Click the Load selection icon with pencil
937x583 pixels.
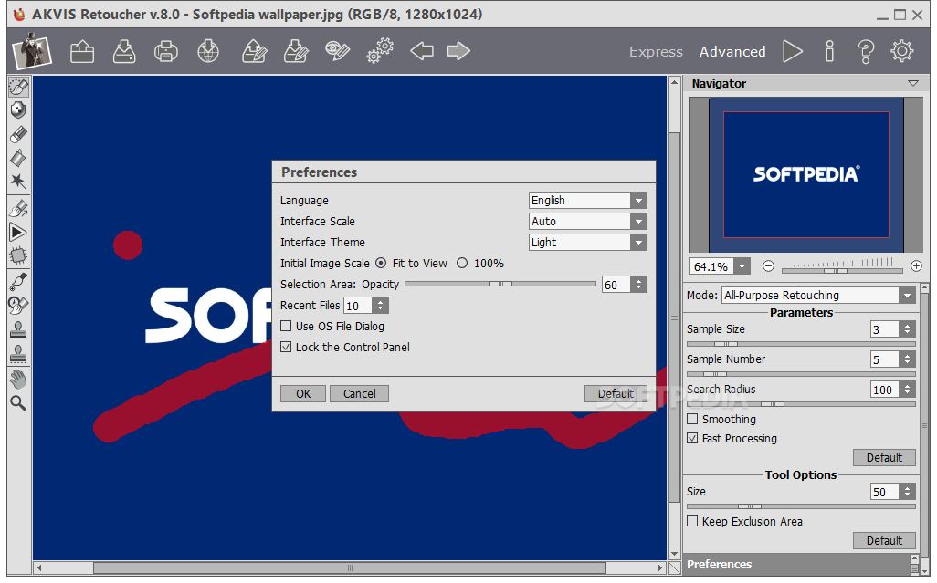254,51
